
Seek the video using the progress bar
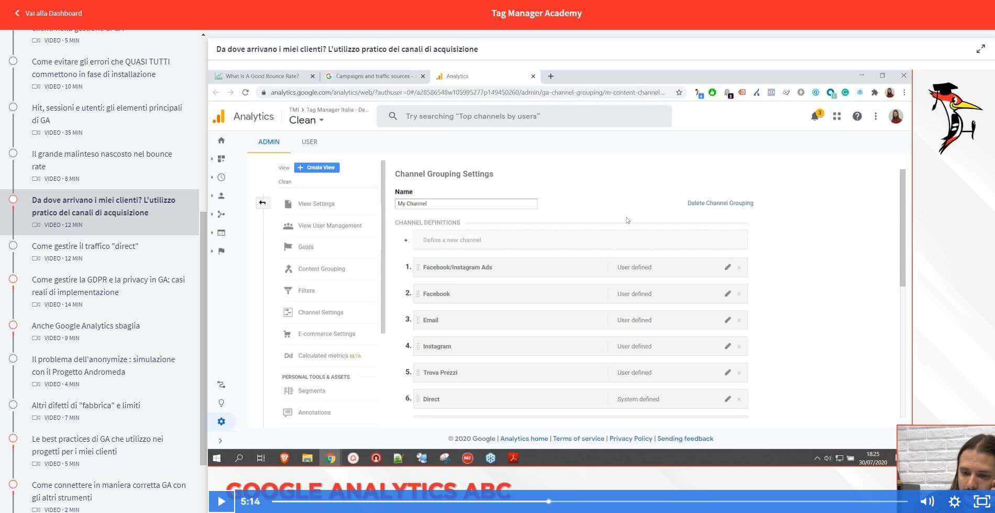(589, 501)
